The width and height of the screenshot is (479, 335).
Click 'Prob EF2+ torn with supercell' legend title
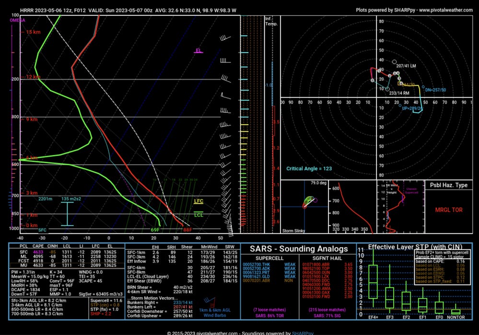442,252
